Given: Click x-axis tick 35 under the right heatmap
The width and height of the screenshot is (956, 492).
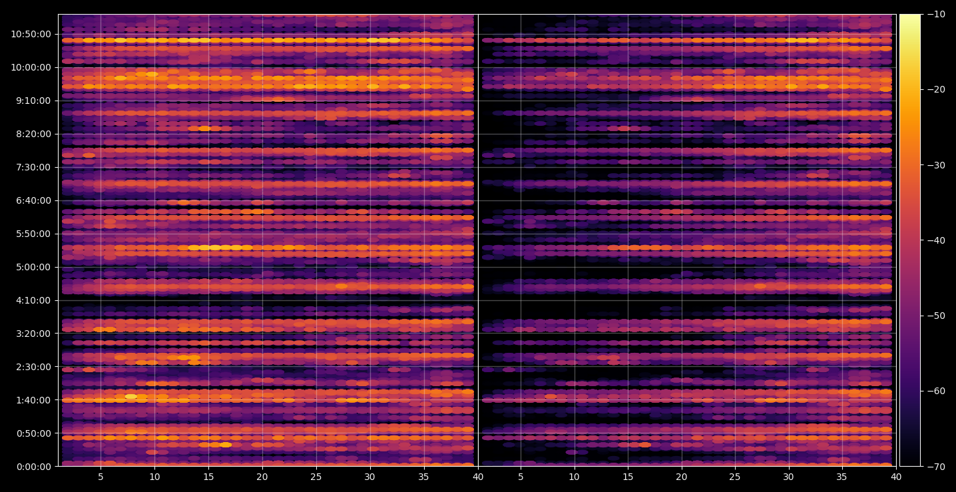Looking at the screenshot, I should pyautogui.click(x=842, y=477).
